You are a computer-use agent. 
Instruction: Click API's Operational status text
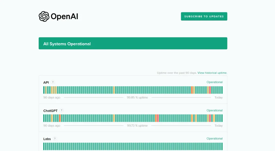[215, 82]
